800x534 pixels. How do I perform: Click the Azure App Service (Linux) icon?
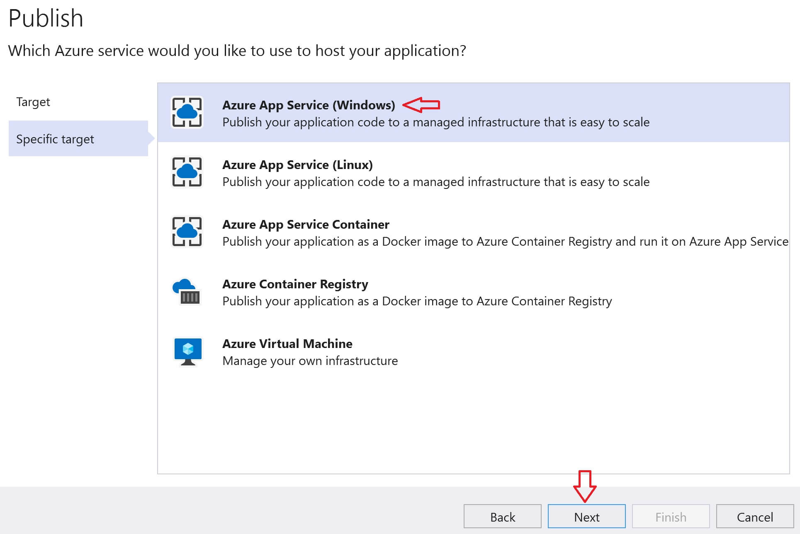click(x=187, y=172)
